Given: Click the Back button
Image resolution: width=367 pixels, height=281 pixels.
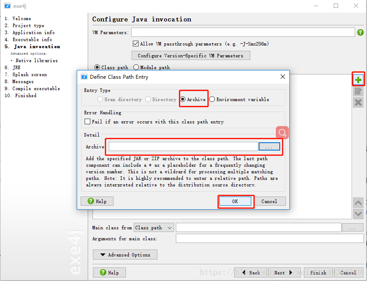Looking at the screenshot, I should click(x=251, y=272).
